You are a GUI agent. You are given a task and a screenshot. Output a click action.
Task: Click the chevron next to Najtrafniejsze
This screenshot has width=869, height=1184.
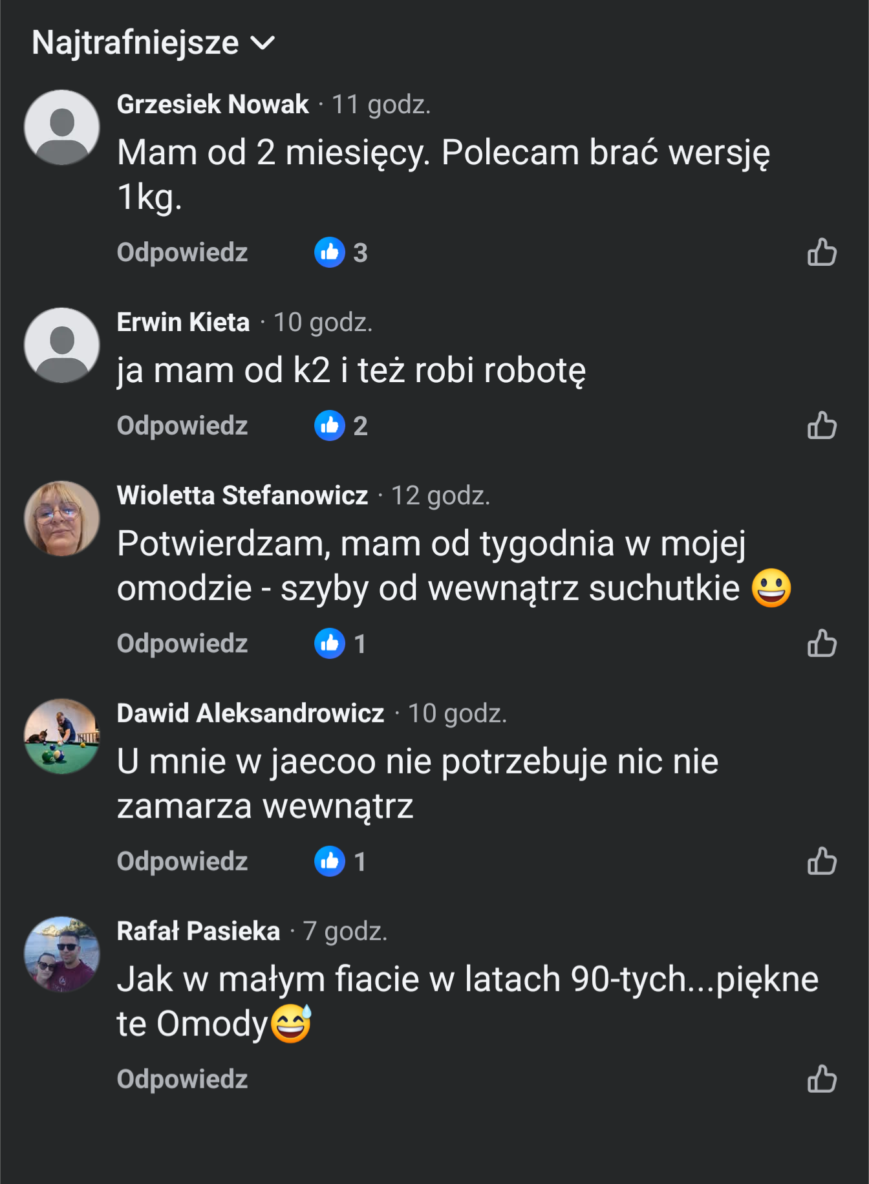point(263,43)
